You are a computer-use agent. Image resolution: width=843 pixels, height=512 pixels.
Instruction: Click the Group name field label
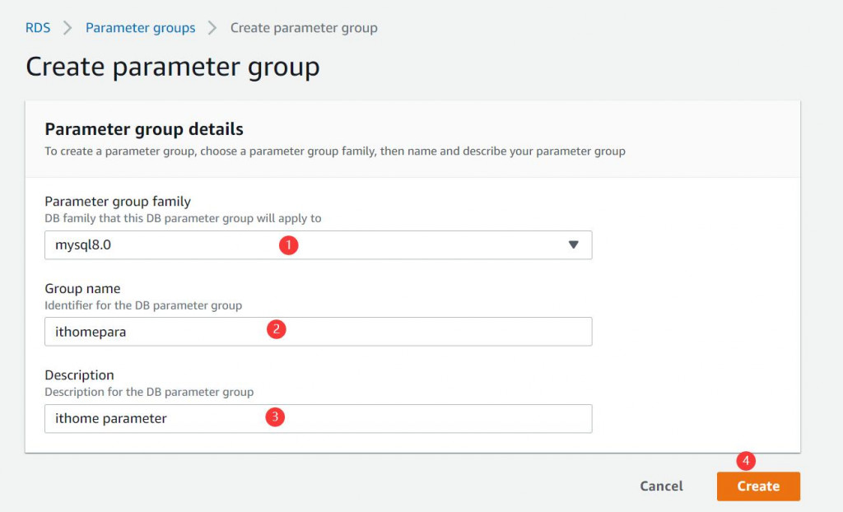82,288
